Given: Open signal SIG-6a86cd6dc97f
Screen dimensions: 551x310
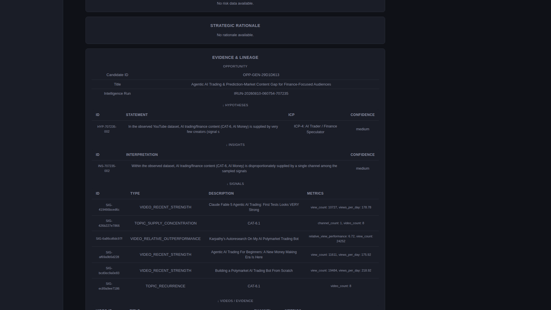Looking at the screenshot, I should point(109,239).
